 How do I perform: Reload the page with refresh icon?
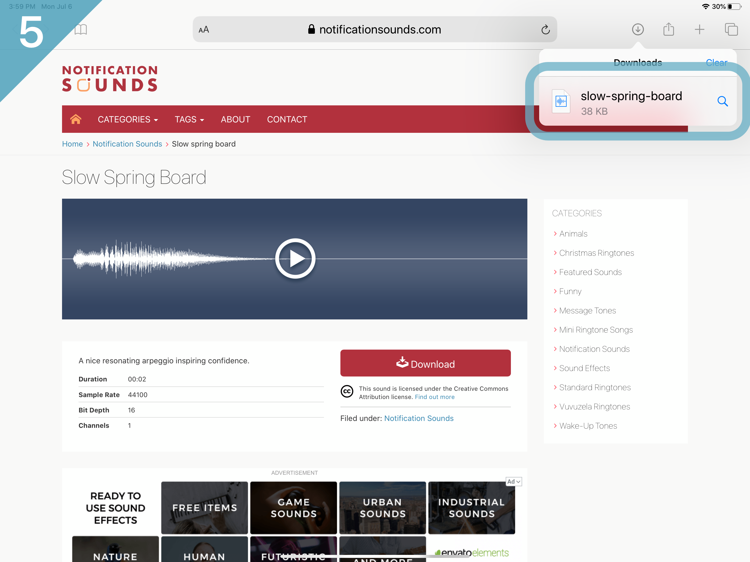pyautogui.click(x=545, y=30)
